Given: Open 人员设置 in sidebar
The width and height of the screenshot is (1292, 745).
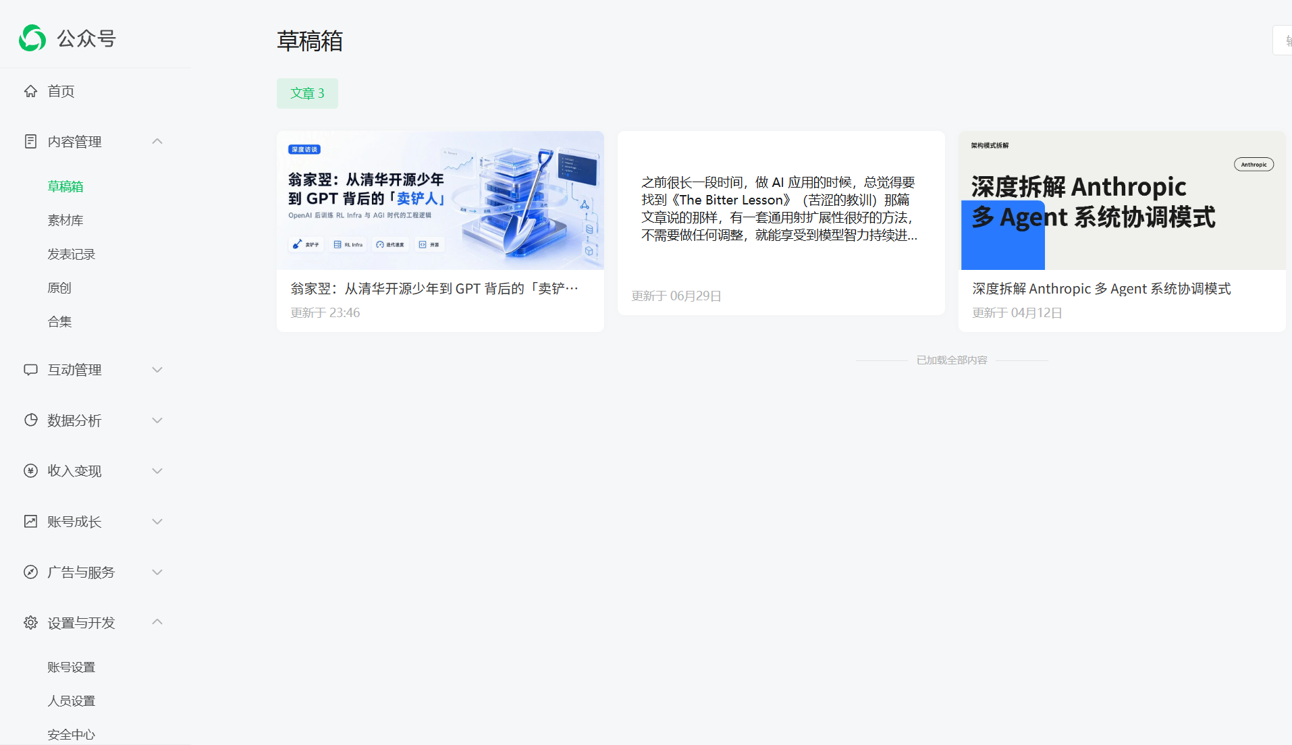Looking at the screenshot, I should point(72,700).
